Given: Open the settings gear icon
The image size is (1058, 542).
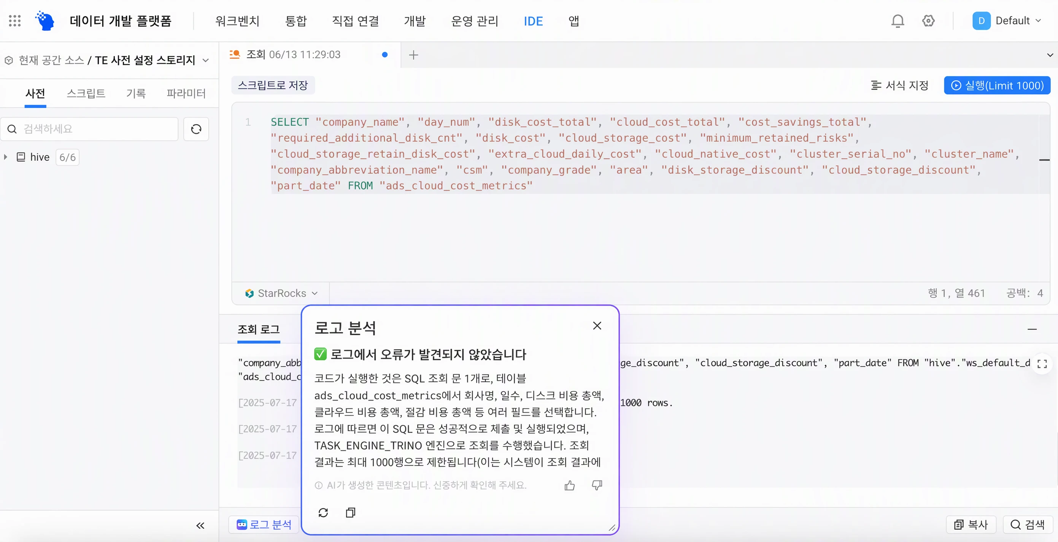Looking at the screenshot, I should click(x=928, y=21).
